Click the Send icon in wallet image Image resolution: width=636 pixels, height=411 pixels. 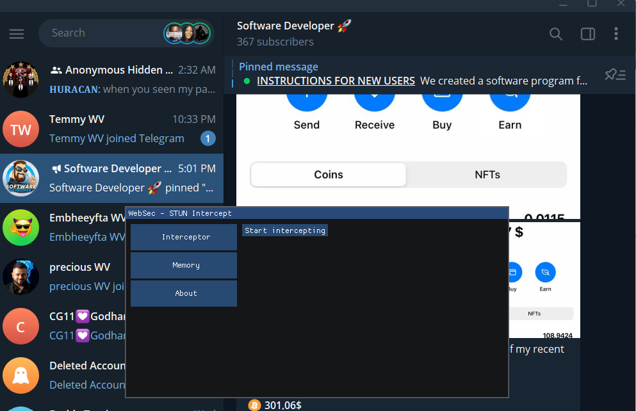[x=307, y=102]
